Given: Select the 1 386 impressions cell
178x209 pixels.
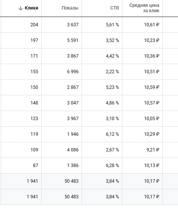Looking at the screenshot, I should click(73, 166).
